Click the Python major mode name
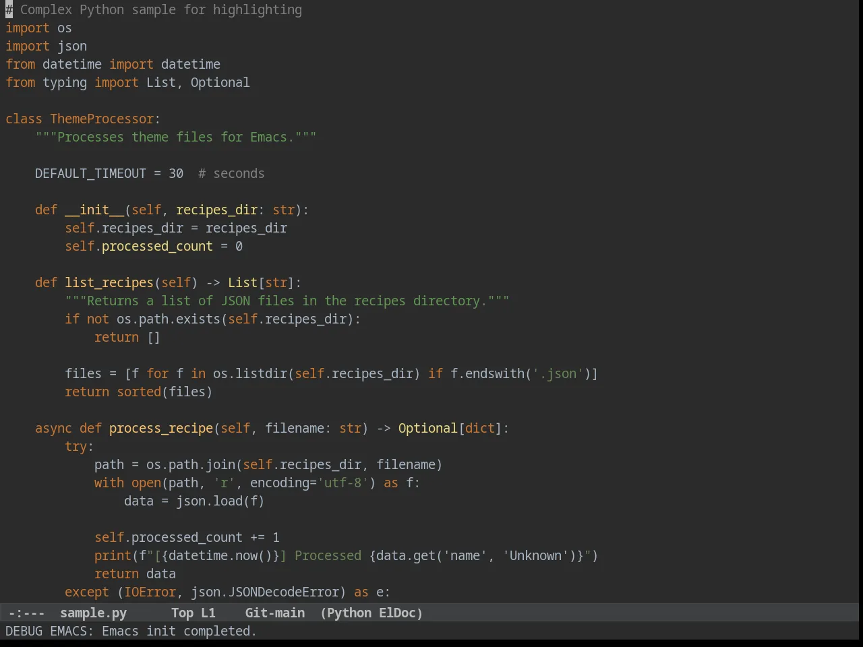Viewport: 863px width, 647px height. coord(349,613)
